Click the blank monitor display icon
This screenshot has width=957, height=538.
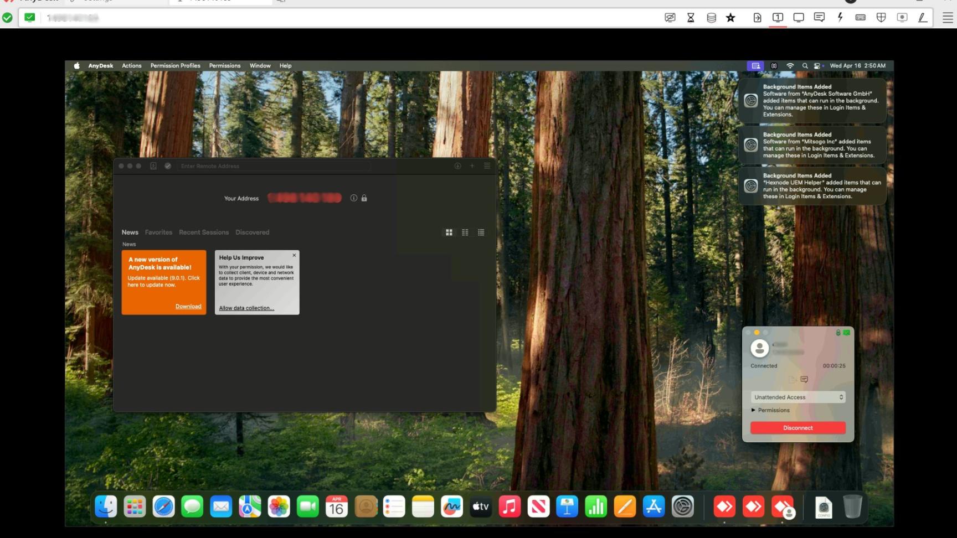799,18
